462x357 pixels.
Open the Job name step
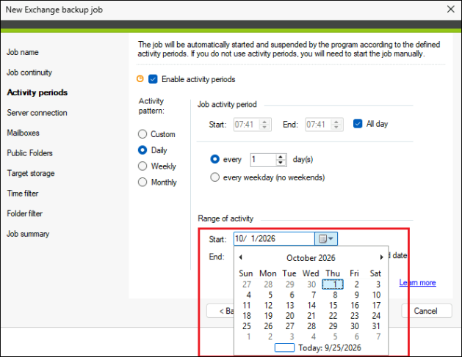tap(23, 52)
